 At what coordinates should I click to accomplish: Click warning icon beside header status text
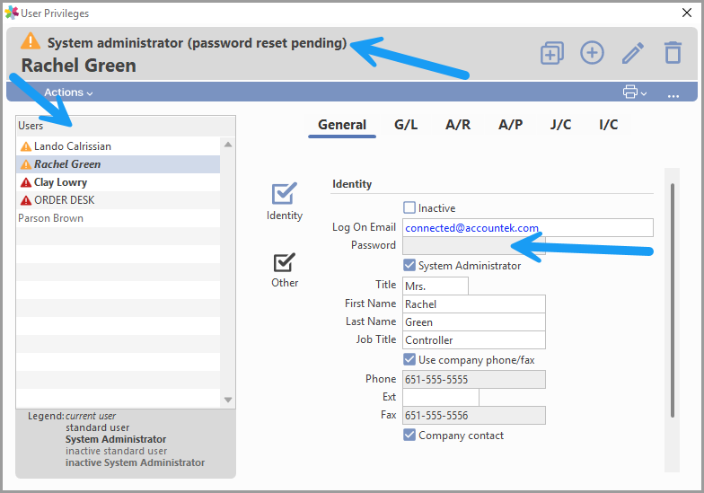click(31, 41)
